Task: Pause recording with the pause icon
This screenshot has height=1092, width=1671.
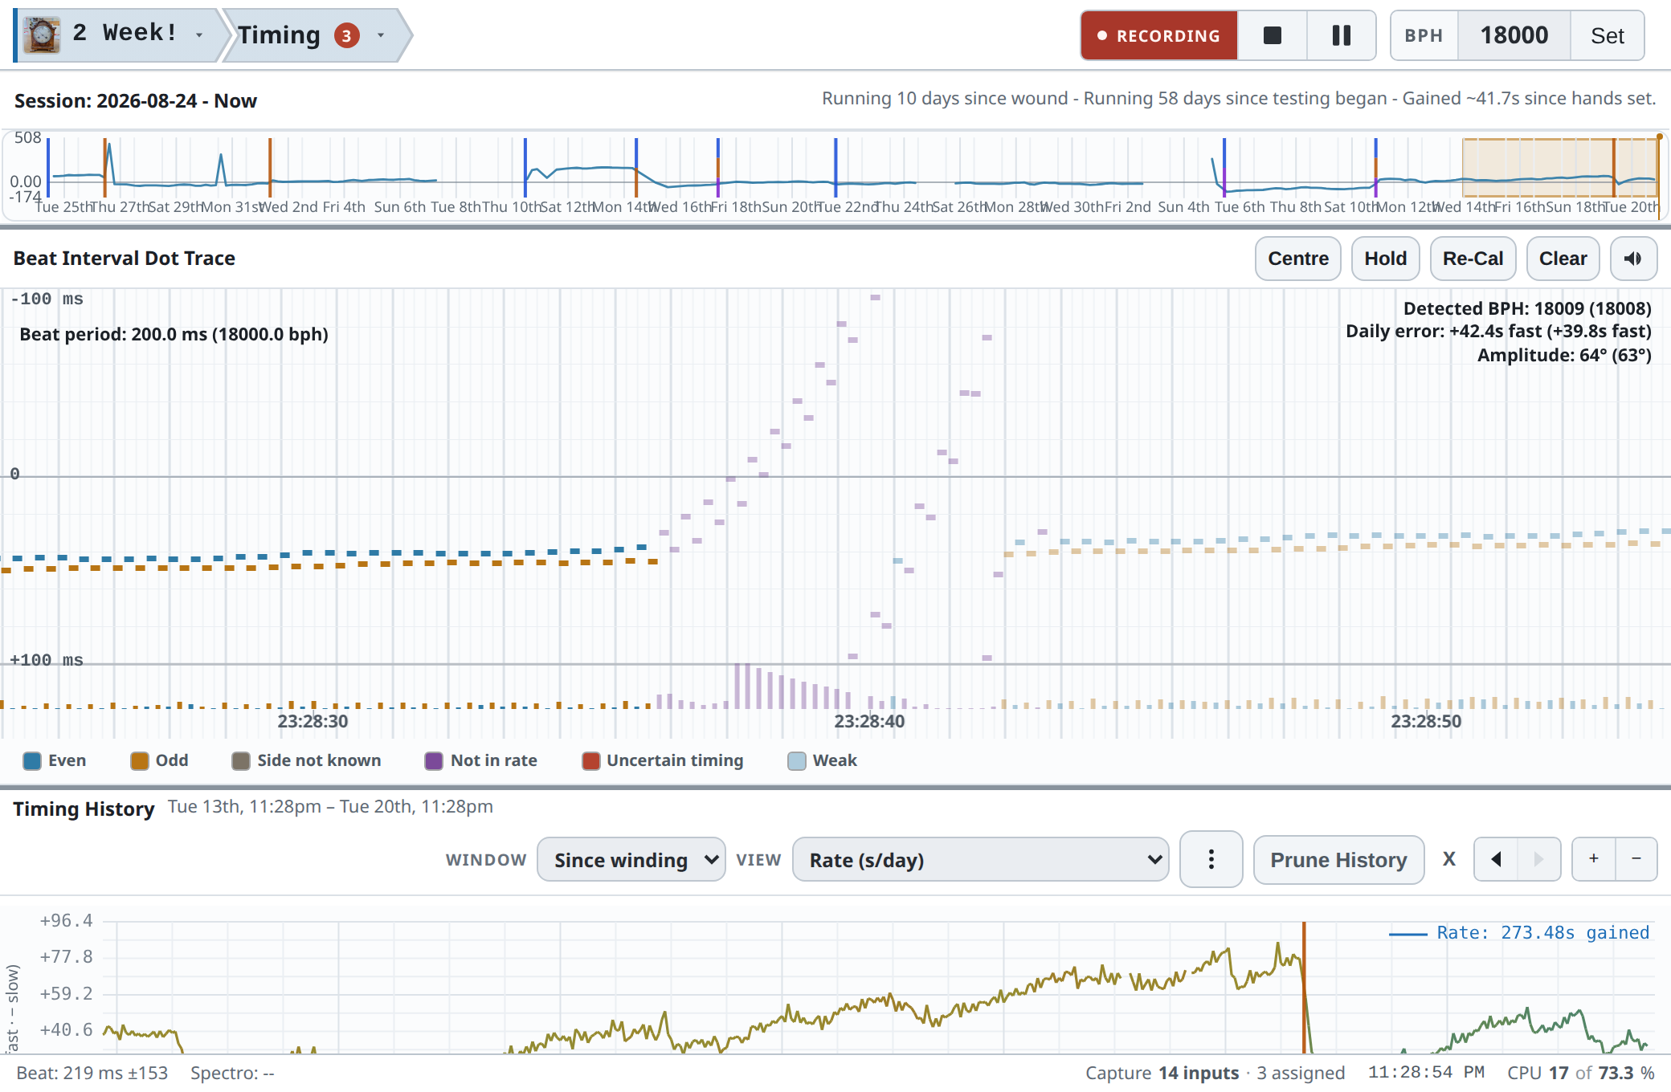Action: click(x=1341, y=35)
